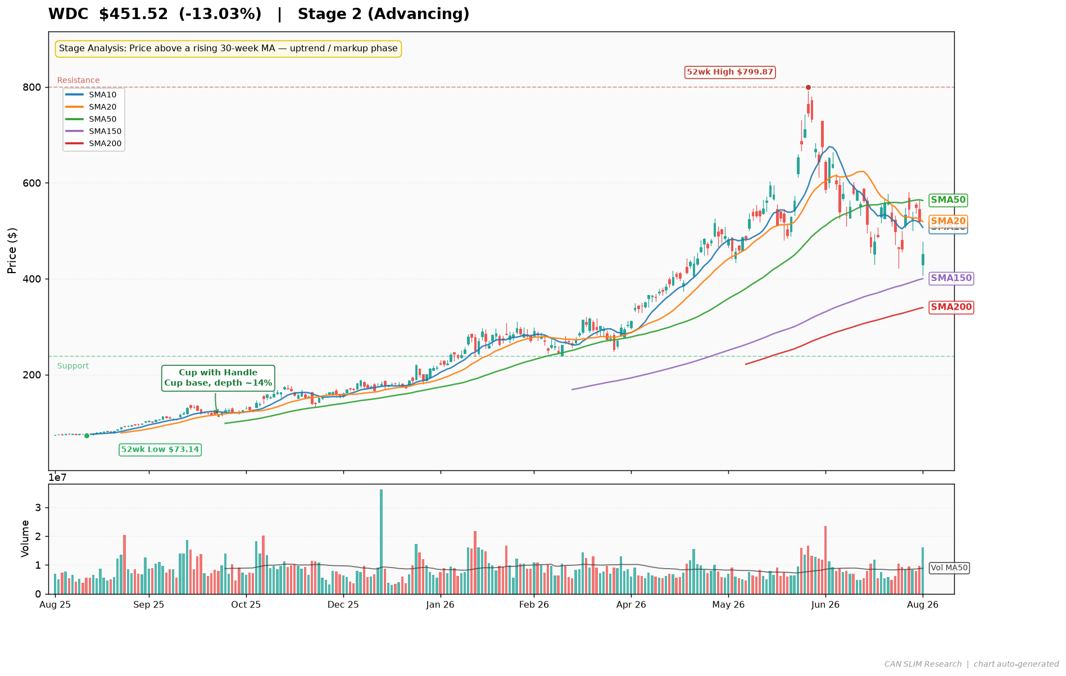Click the Feb 26 date label
Image resolution: width=1066 pixels, height=676 pixels.
[x=534, y=605]
